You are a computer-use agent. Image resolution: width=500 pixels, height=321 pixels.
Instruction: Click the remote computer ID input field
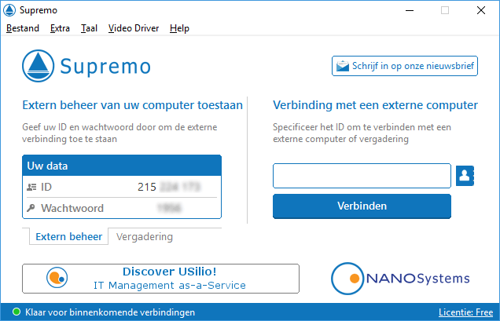pyautogui.click(x=362, y=176)
